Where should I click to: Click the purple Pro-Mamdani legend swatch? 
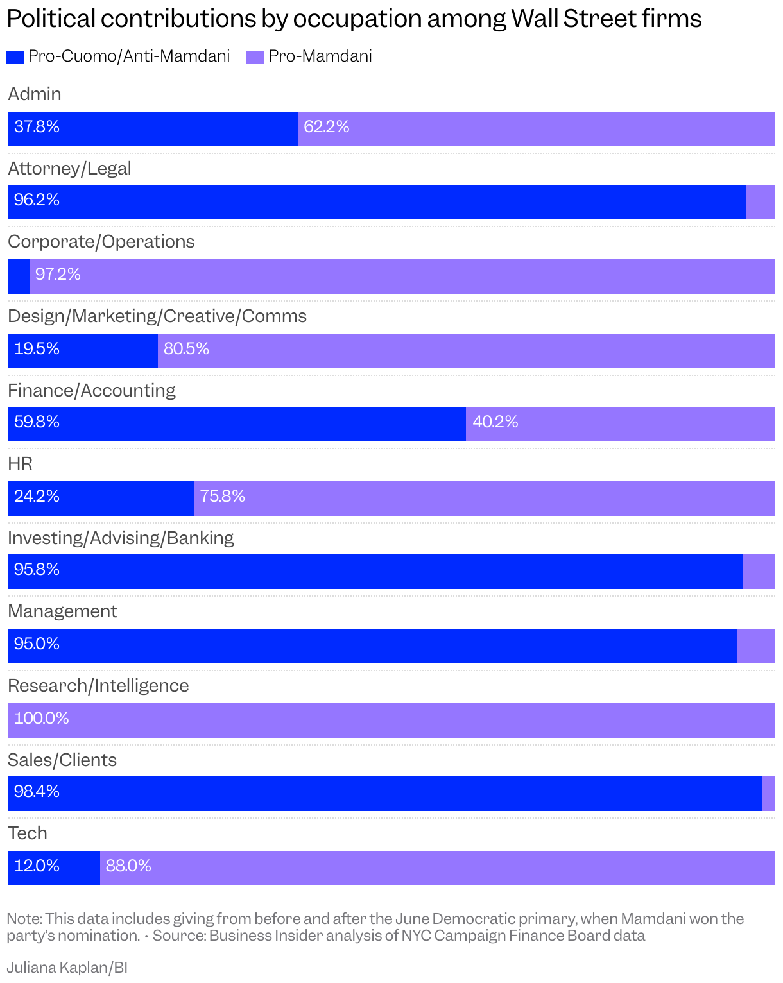point(255,58)
